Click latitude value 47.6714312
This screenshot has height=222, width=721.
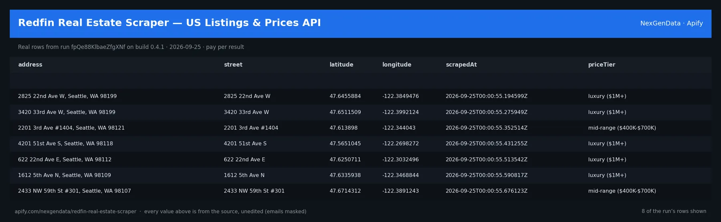[345, 191]
